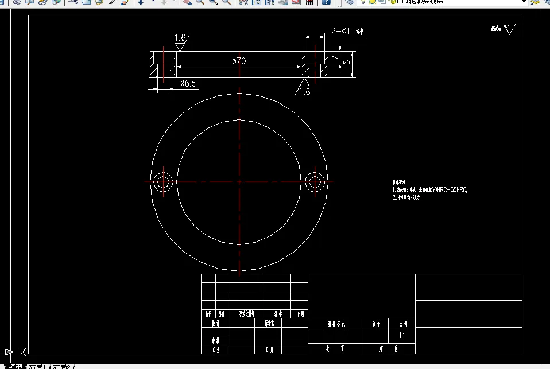550x369 pixels.
Task: Click the layer color box swatch
Action: 400,2
